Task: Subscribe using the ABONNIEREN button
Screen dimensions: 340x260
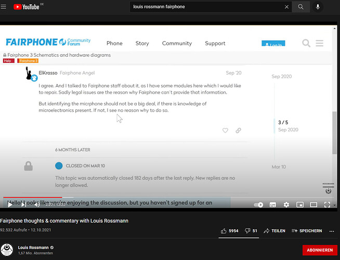Action: 320,250
